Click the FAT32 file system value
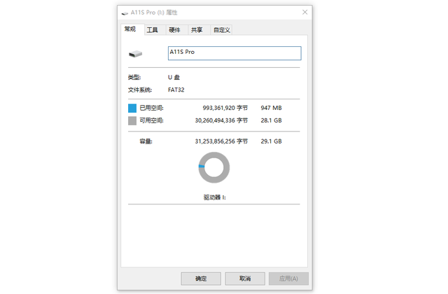The height and width of the screenshot is (294, 448). pyautogui.click(x=178, y=90)
